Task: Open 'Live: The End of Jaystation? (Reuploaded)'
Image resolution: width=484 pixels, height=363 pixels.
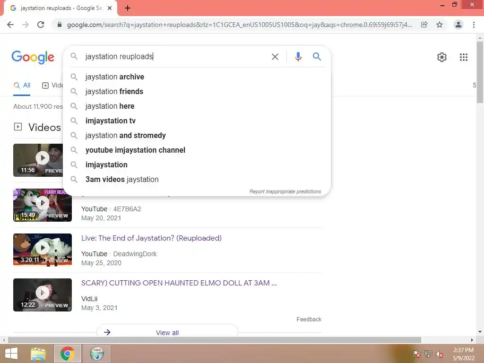Action: click(151, 238)
